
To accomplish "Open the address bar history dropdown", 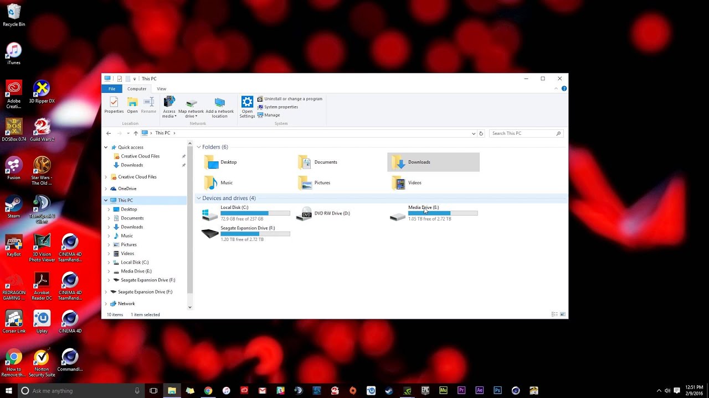I will pos(474,133).
